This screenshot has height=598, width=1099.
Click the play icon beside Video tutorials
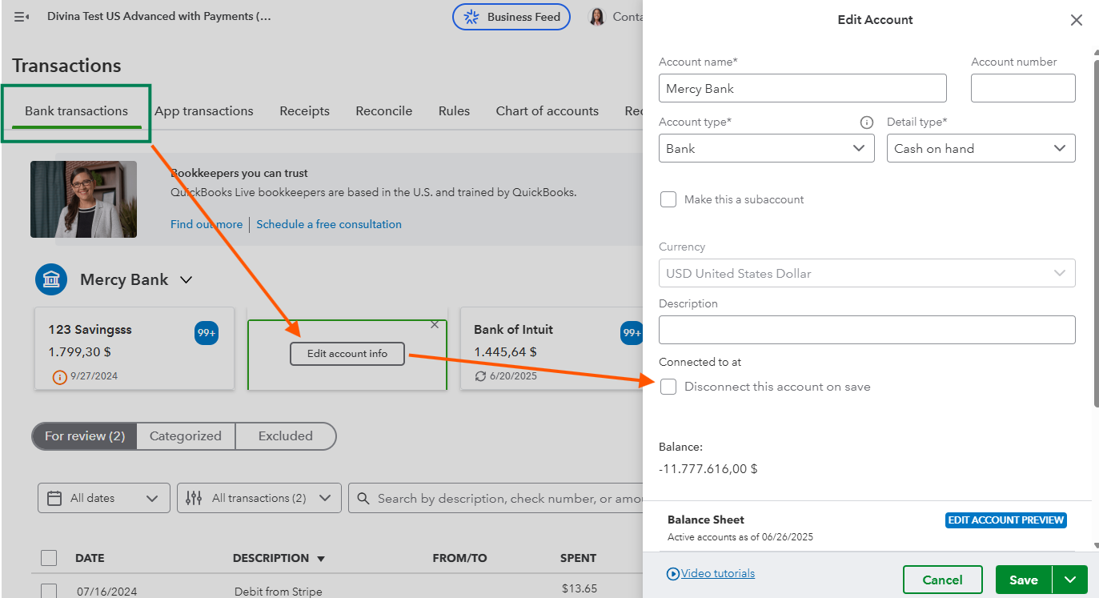tap(673, 573)
